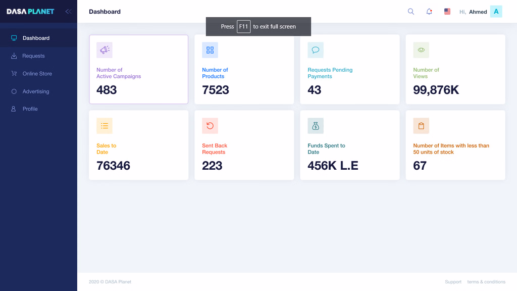The height and width of the screenshot is (291, 517).
Task: Click the money bag Funds Spent icon
Action: 316,126
